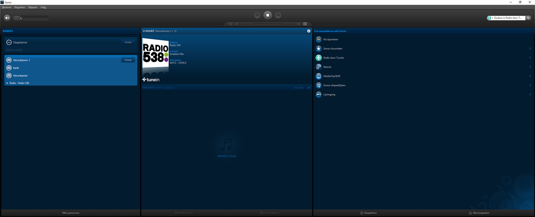Image resolution: width=535 pixels, height=217 pixels.
Task: Click the track progress bar
Action: tap(267, 24)
